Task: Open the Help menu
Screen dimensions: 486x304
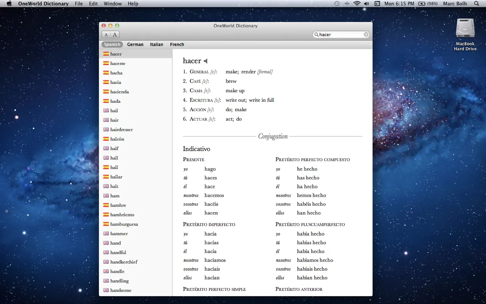Action: (133, 3)
